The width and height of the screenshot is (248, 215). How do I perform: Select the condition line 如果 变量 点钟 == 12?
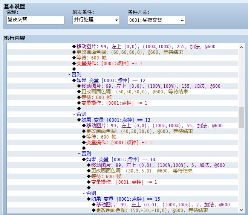point(123,81)
